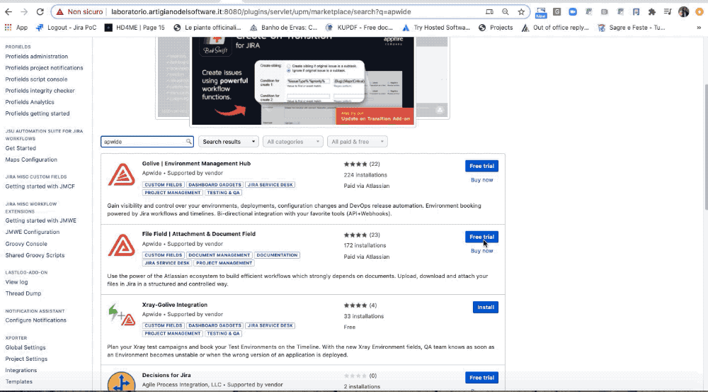Open Profields project notifications
Screen dimensions: 708x392
(x=44, y=68)
